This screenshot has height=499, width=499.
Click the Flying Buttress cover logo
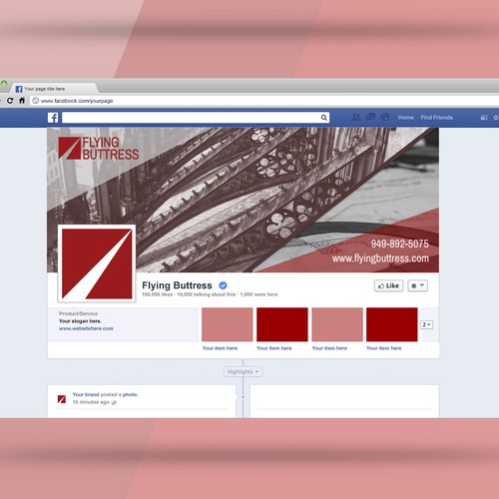(x=99, y=148)
